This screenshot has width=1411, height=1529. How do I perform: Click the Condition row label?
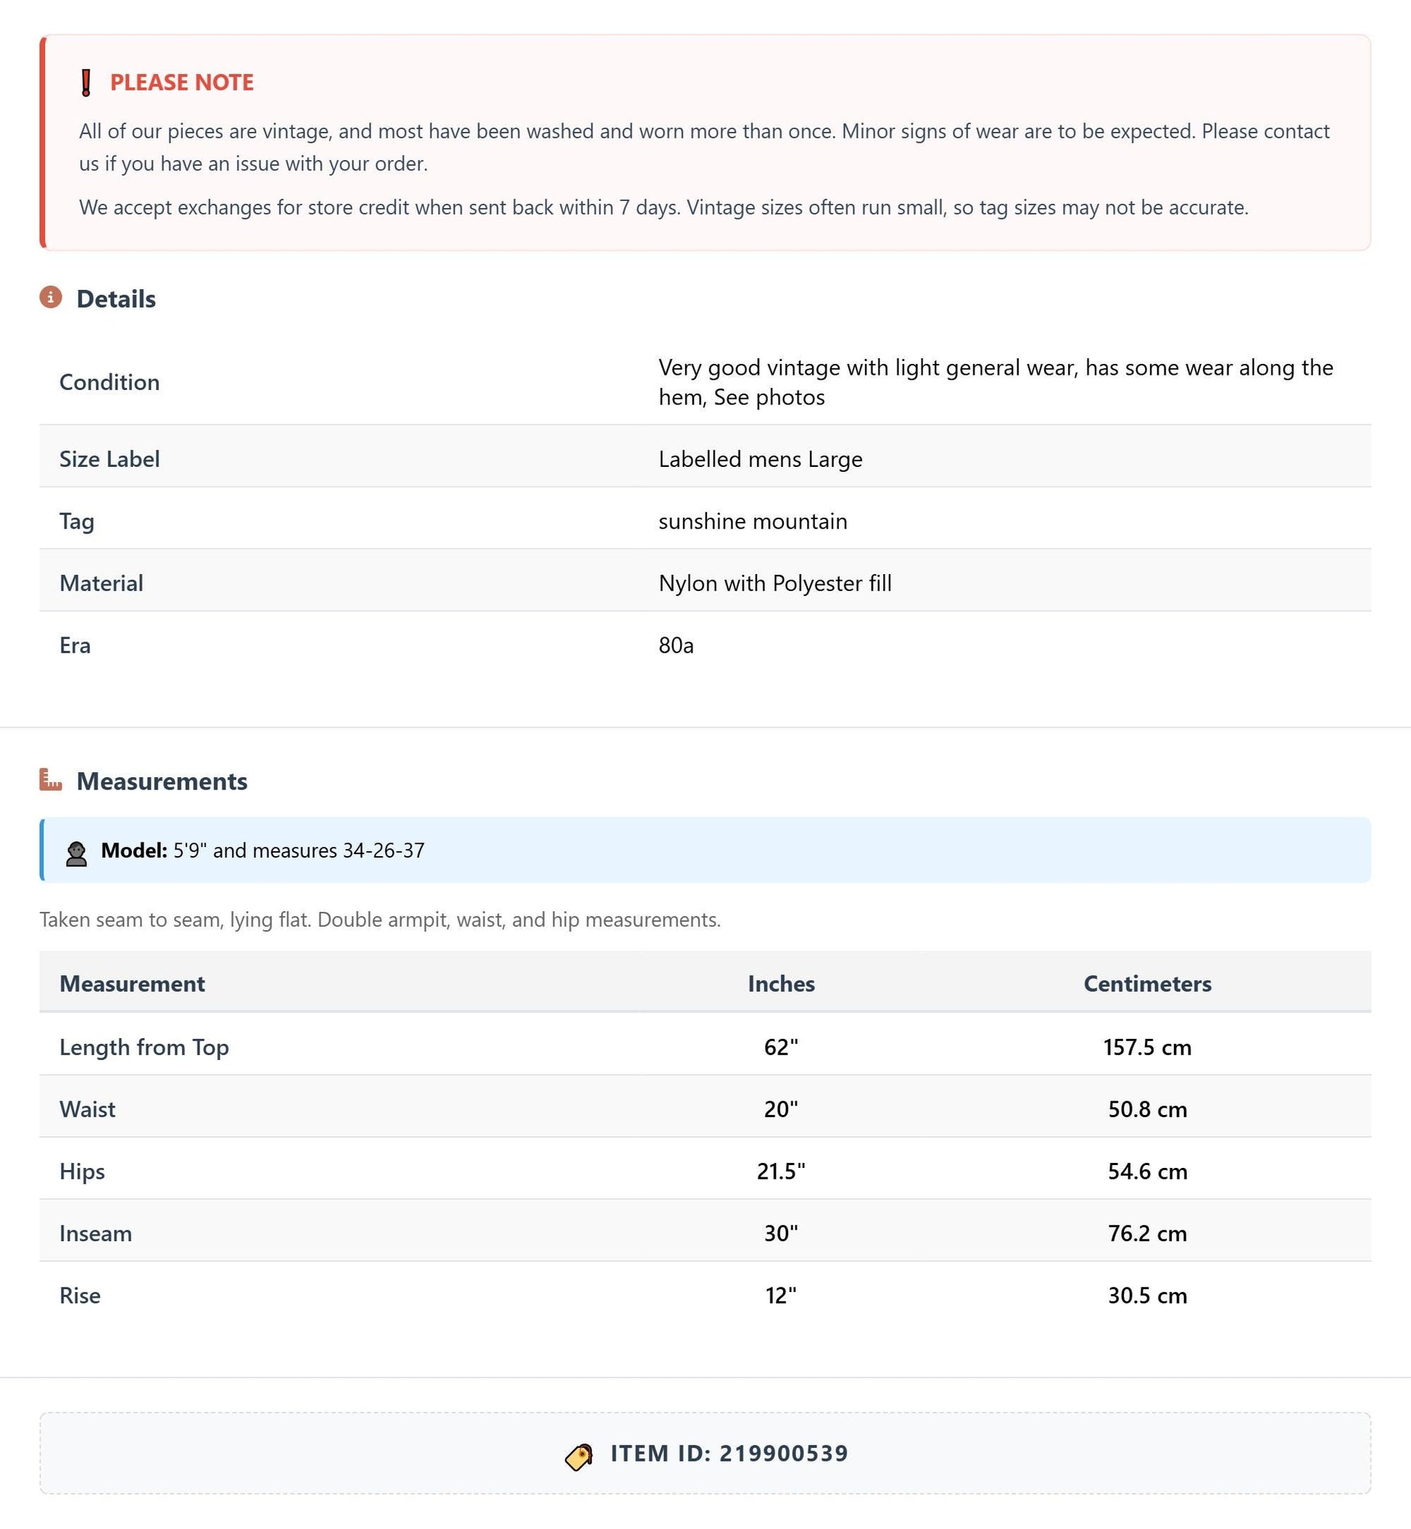pyautogui.click(x=110, y=381)
